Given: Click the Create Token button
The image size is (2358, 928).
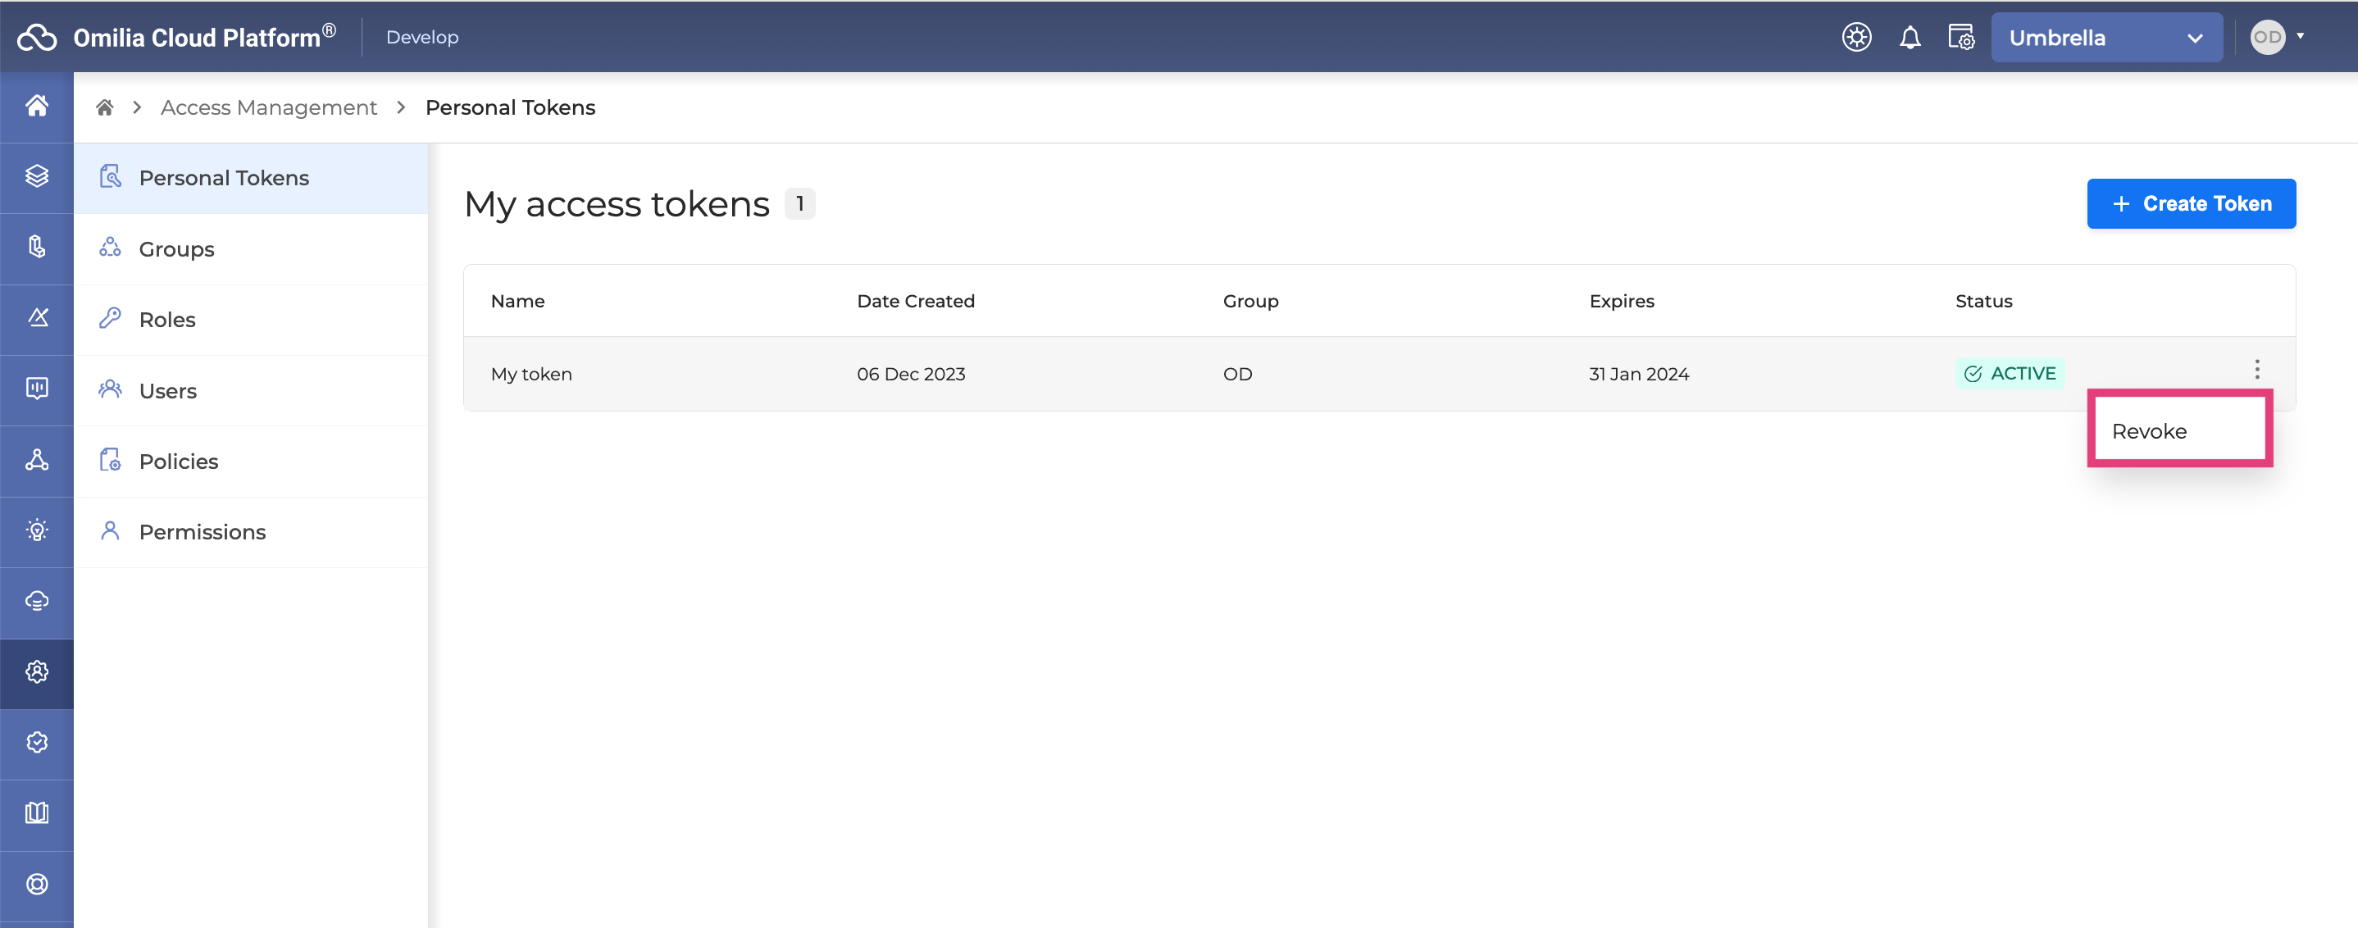Looking at the screenshot, I should pos(2191,203).
